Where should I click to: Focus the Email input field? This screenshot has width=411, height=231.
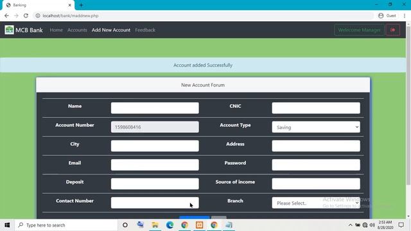[155, 165]
